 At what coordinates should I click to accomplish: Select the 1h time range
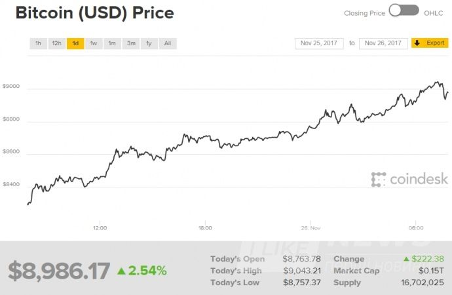[38, 43]
